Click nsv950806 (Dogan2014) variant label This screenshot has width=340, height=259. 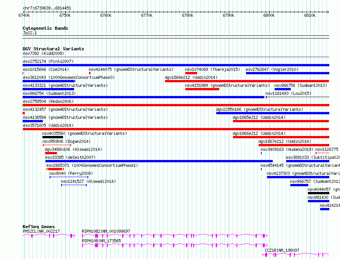coord(66,141)
